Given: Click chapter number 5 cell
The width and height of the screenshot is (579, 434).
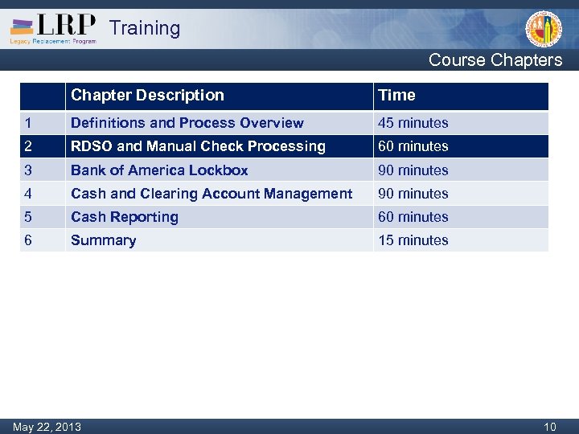Looking at the screenshot, I should pyautogui.click(x=43, y=217).
